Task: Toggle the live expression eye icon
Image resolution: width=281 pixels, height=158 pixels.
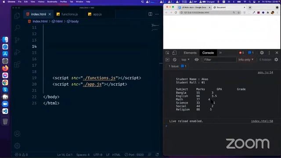Action: pyautogui.click(x=197, y=60)
